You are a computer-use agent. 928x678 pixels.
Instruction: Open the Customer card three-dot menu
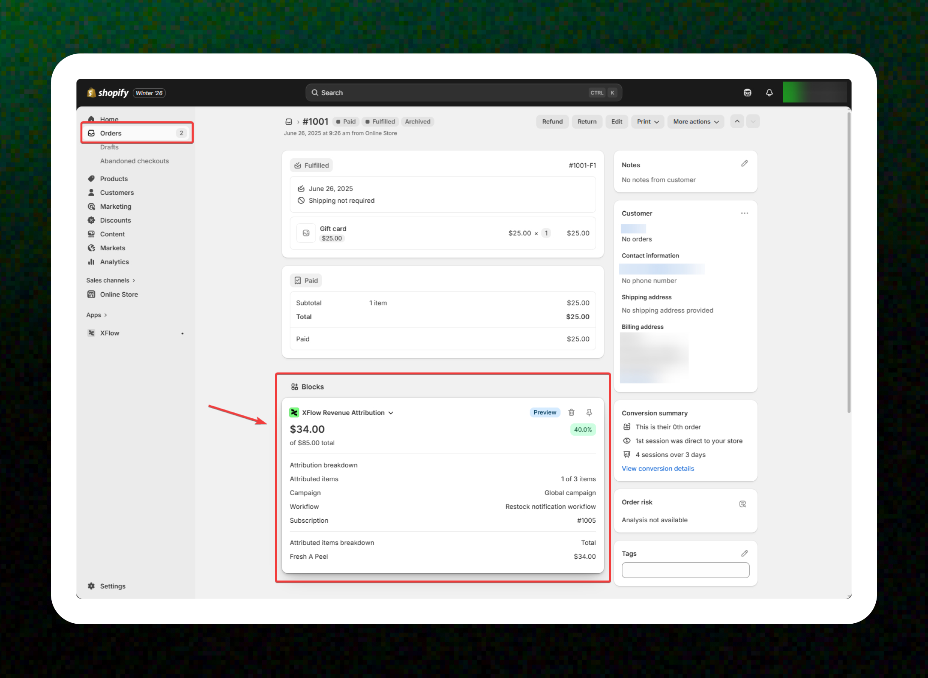[745, 213]
